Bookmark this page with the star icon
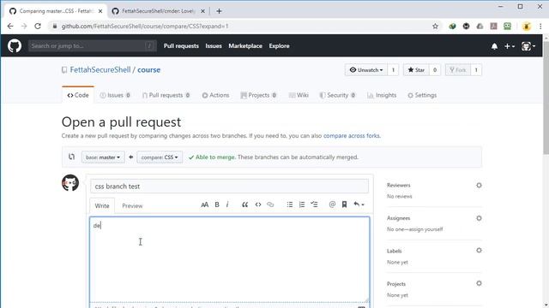This screenshot has height=308, width=549. [435, 27]
